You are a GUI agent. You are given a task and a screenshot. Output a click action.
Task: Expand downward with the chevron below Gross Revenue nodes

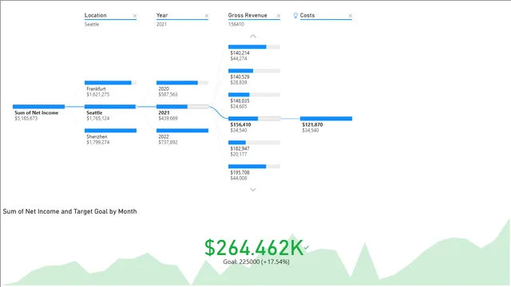253,190
